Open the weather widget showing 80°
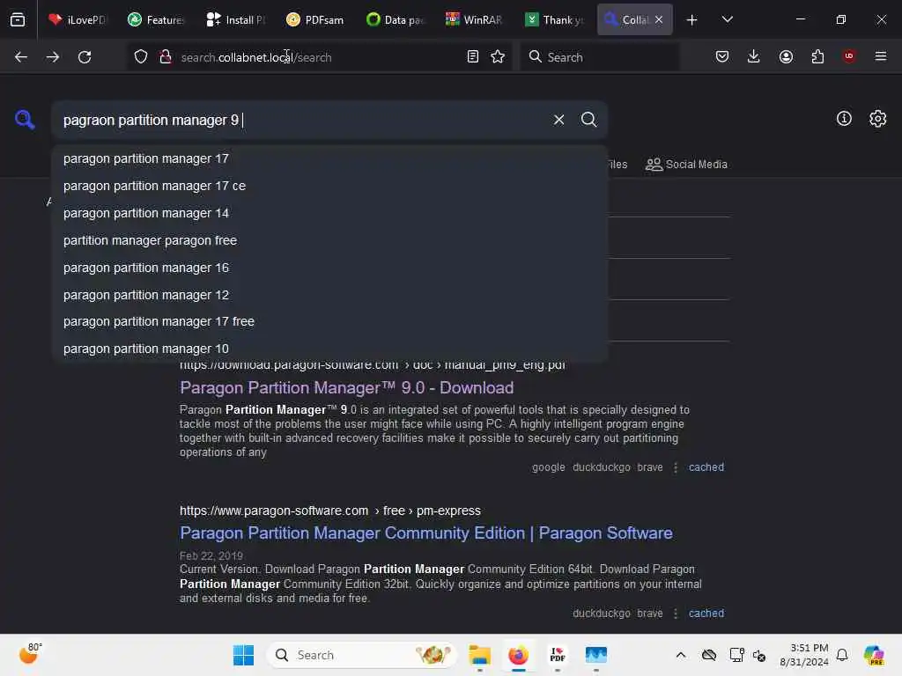902x676 pixels. tap(30, 654)
